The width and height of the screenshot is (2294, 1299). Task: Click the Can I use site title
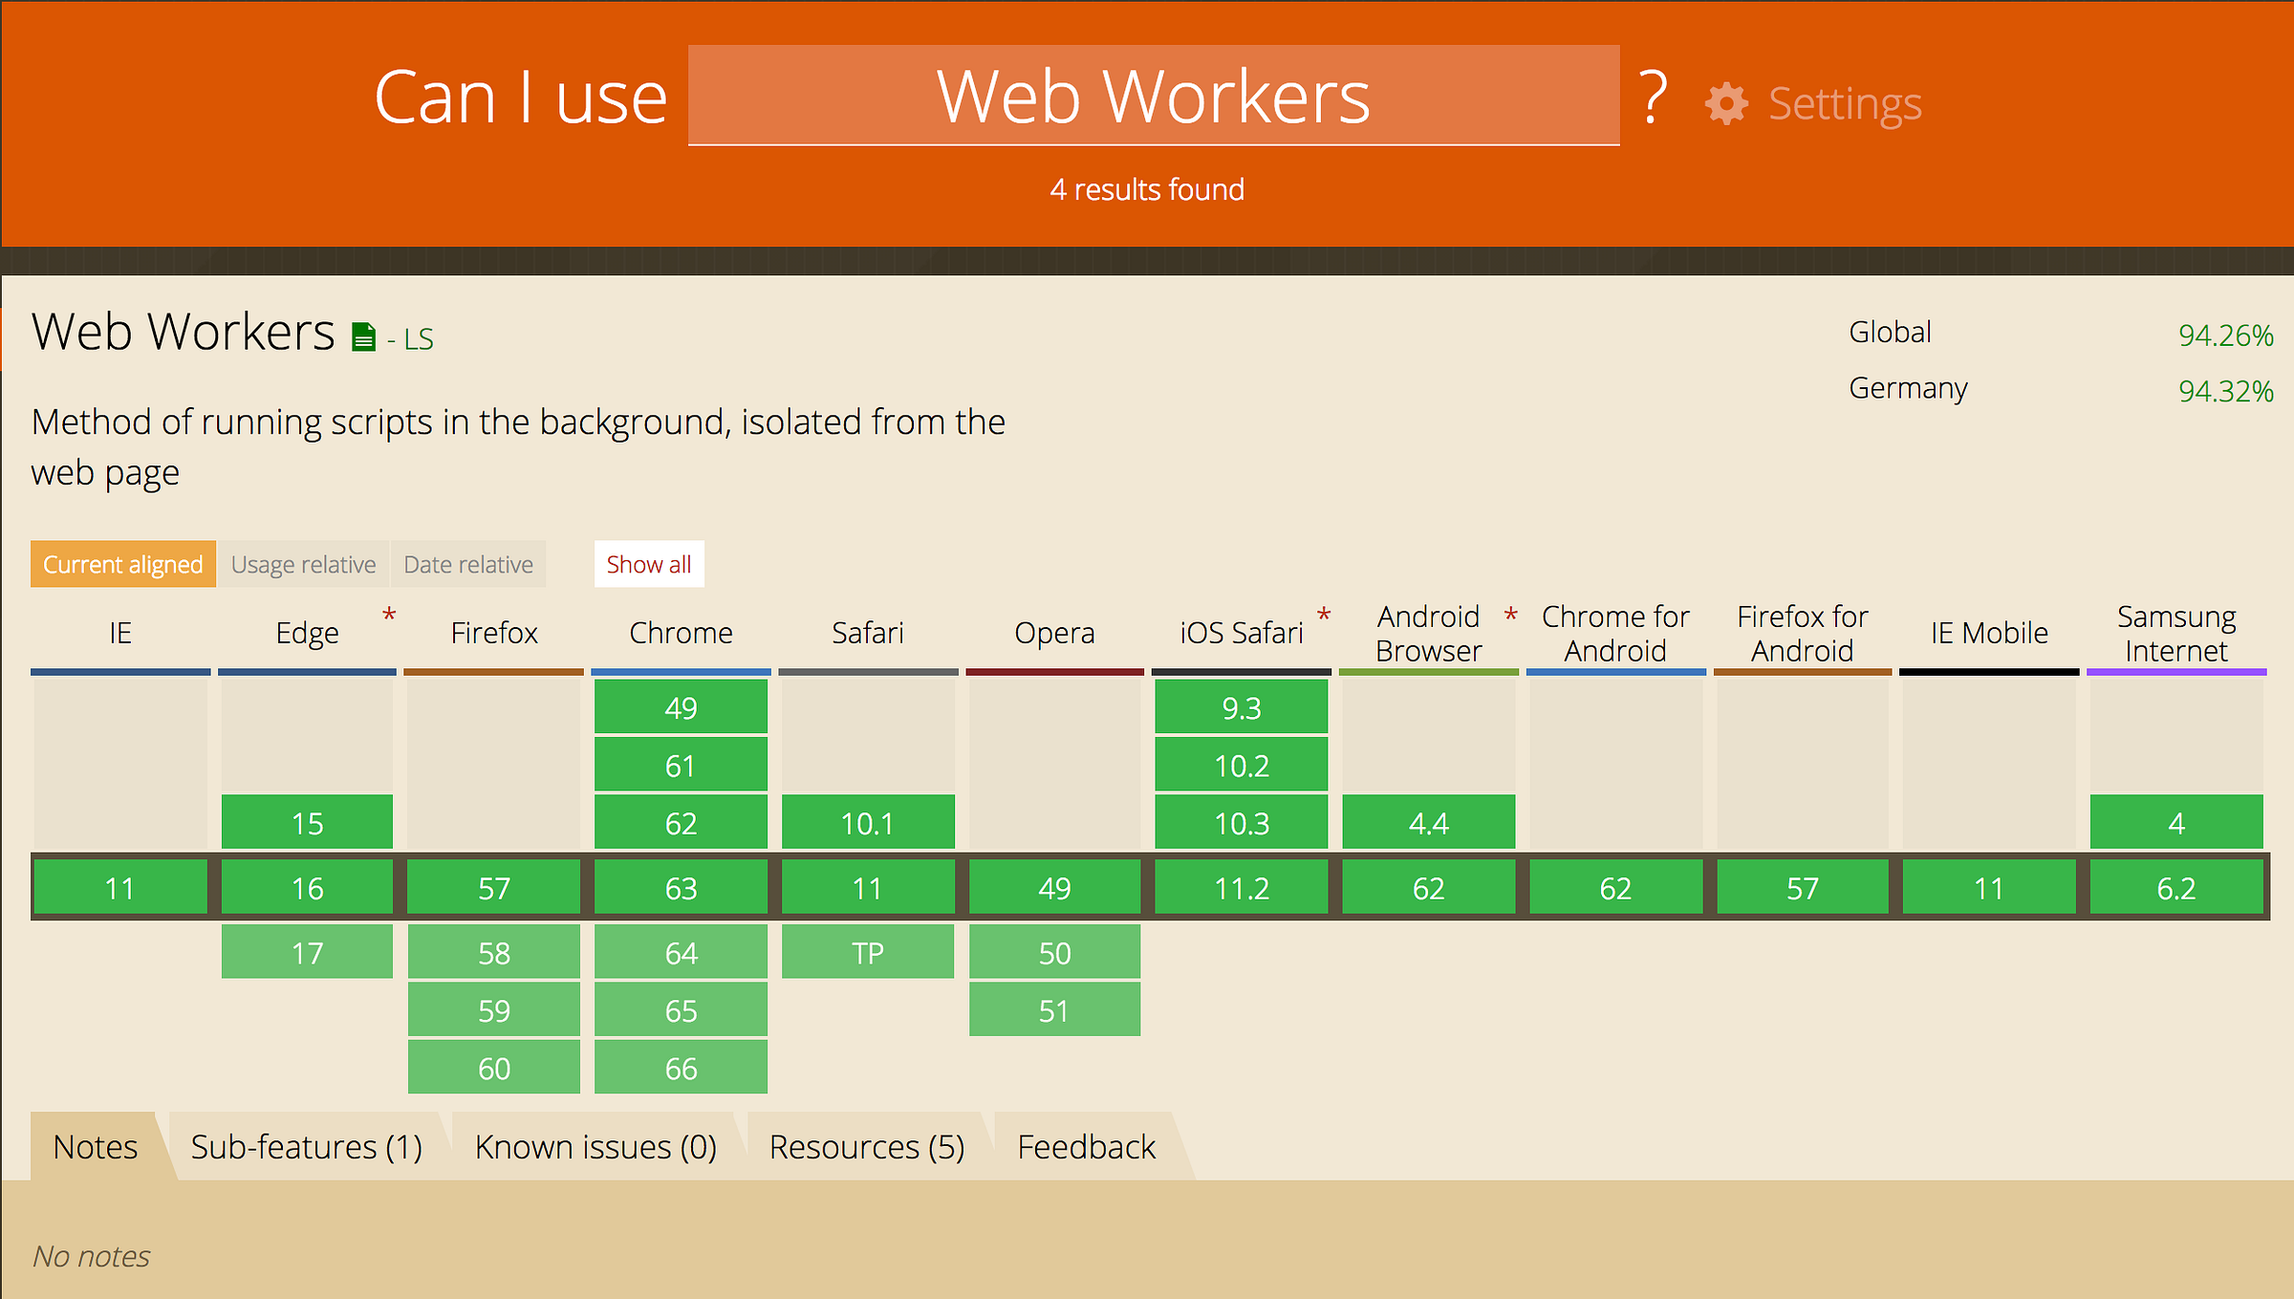[520, 97]
